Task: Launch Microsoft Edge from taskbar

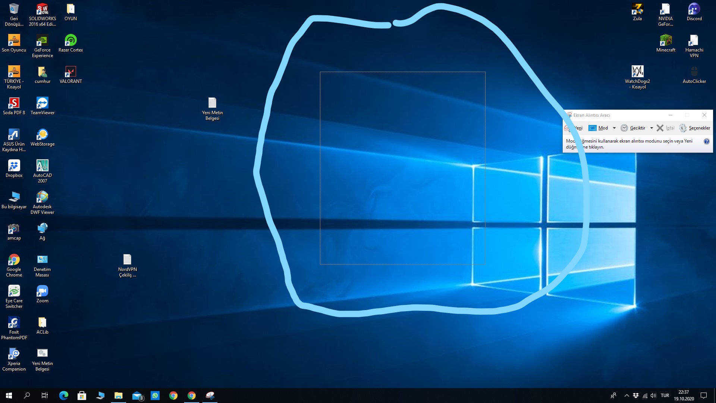Action: 64,396
